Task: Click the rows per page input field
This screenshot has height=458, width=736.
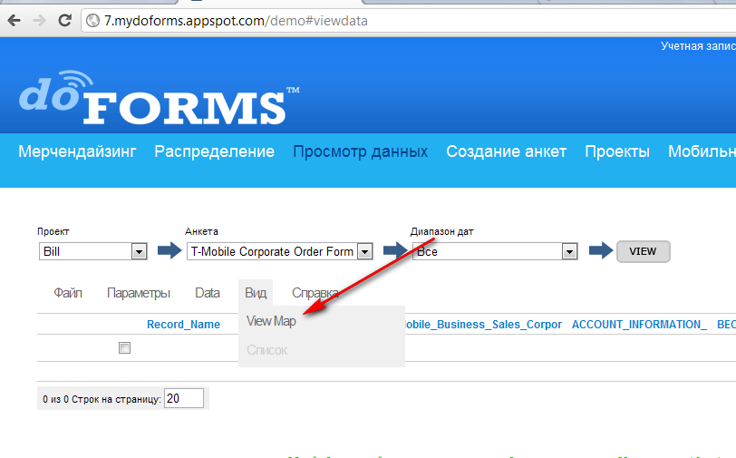Action: (x=184, y=398)
